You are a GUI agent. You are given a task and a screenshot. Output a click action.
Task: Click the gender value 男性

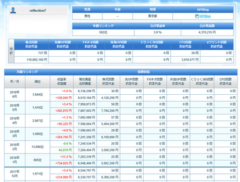87,16
